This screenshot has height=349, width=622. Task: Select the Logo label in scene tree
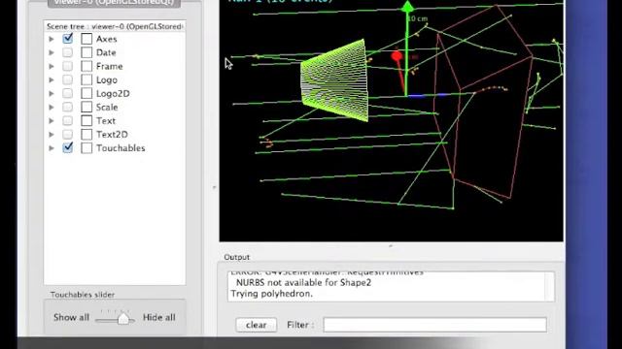click(107, 79)
